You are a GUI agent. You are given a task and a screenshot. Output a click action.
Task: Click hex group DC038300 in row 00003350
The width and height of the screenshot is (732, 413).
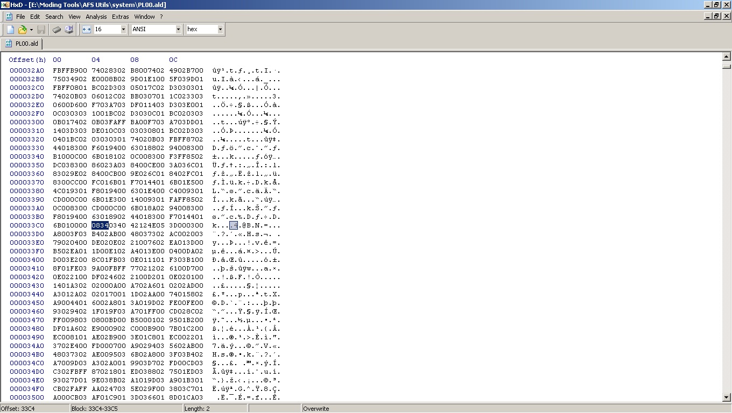click(70, 165)
